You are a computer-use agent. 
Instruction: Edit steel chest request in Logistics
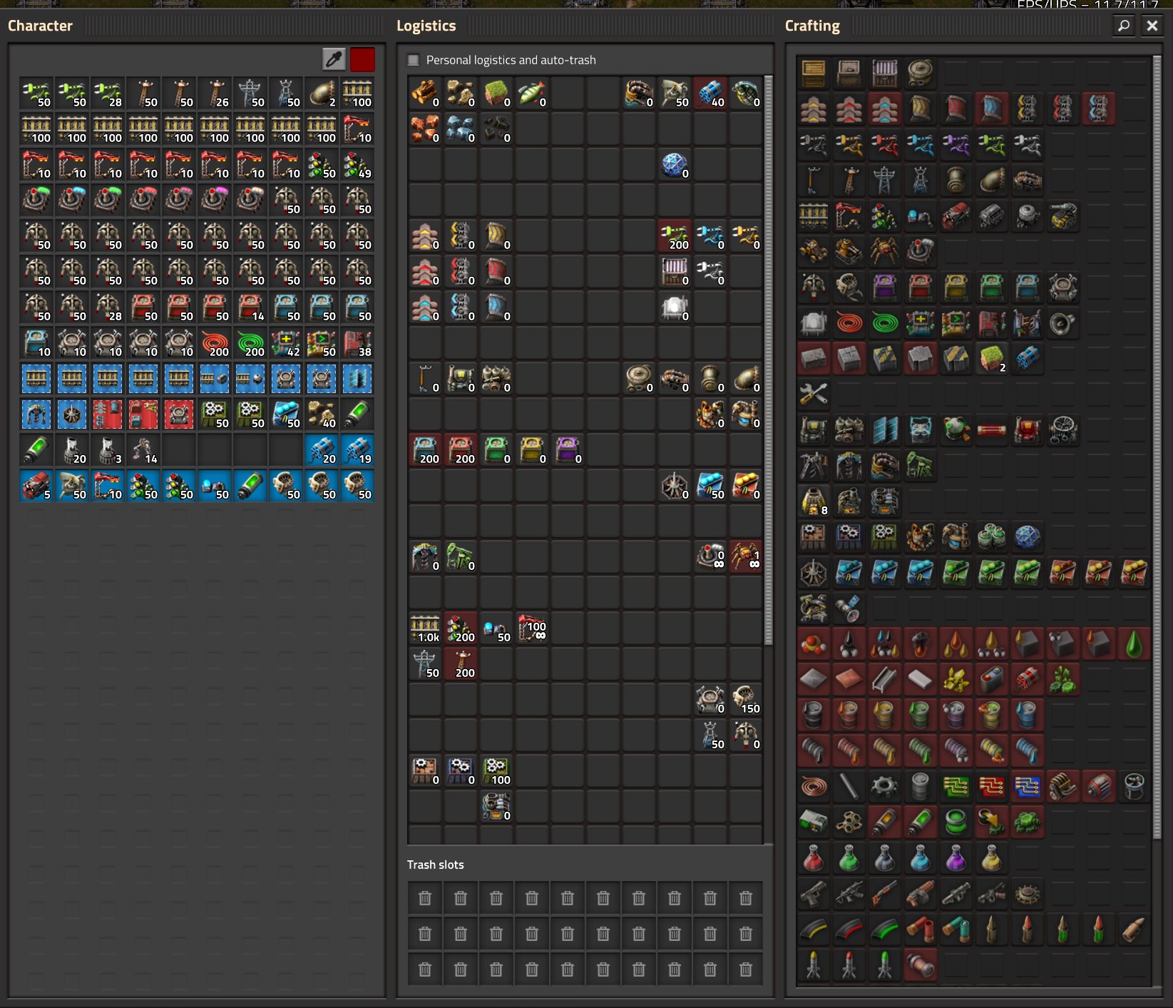coord(675,272)
